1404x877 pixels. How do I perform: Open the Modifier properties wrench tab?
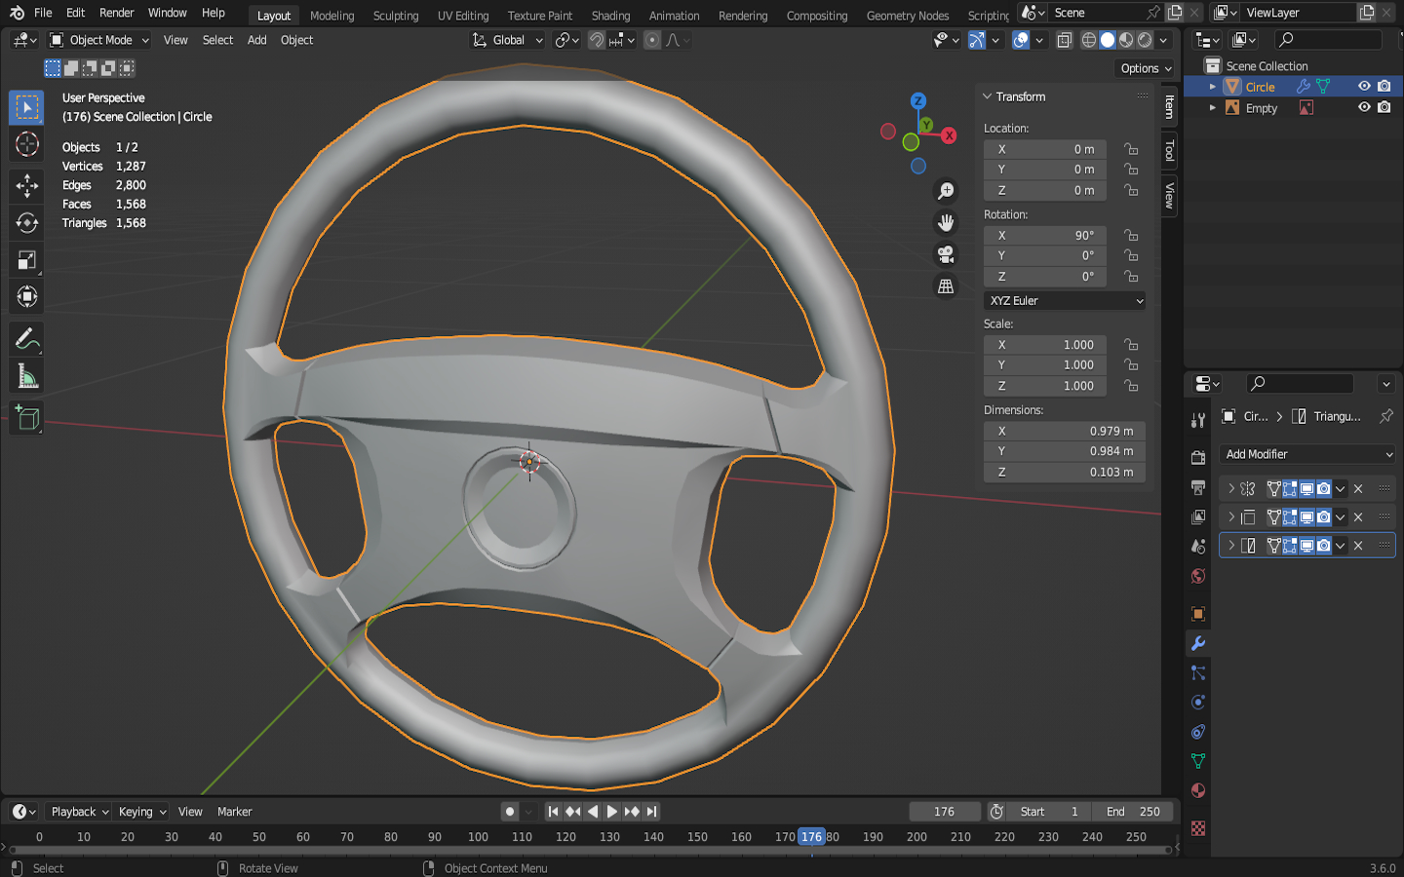pyautogui.click(x=1198, y=643)
